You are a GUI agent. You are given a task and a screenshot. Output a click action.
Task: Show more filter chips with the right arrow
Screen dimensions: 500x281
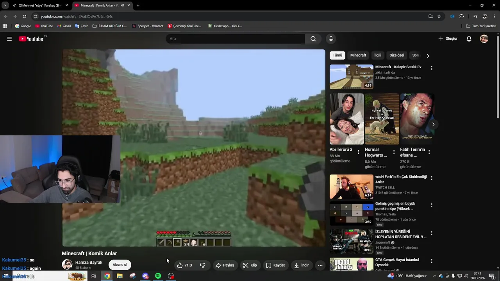click(428, 56)
